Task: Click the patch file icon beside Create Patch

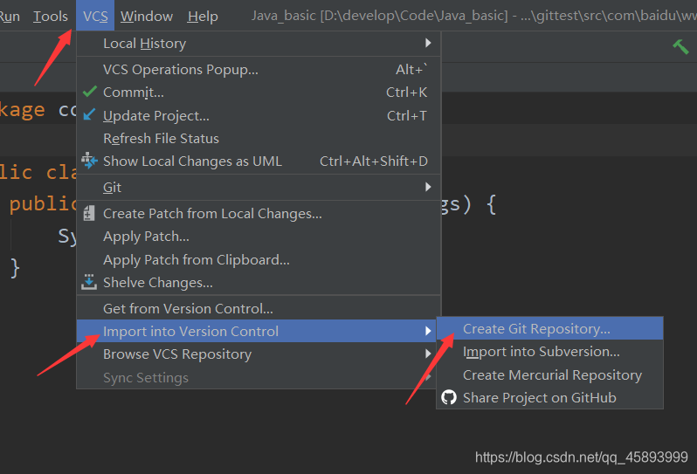Action: point(89,213)
